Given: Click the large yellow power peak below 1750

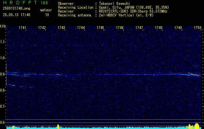Looking at the screenshot, I should (x=197, y=126).
